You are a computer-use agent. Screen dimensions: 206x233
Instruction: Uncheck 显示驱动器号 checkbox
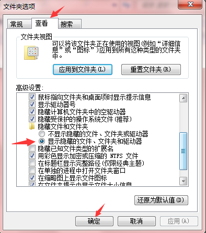[x=32, y=104]
